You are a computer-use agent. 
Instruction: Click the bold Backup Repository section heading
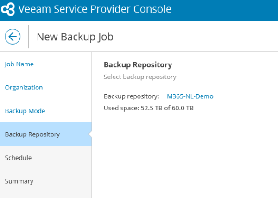coord(138,65)
